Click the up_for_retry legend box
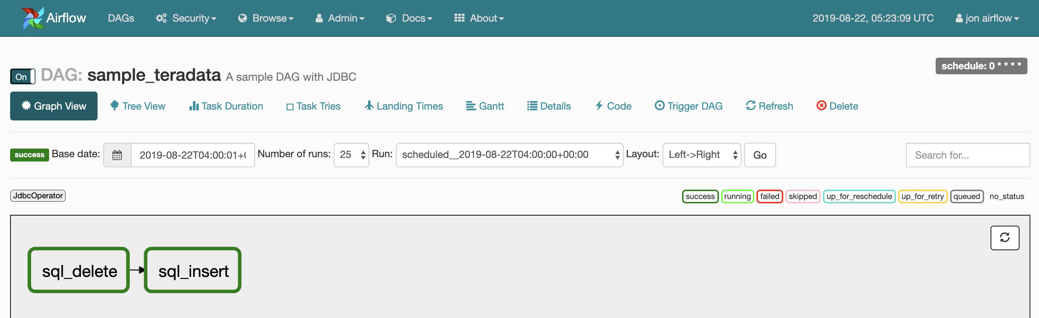This screenshot has width=1039, height=318. [922, 196]
